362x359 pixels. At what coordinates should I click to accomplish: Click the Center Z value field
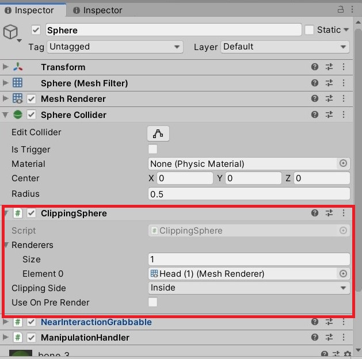[x=322, y=178]
